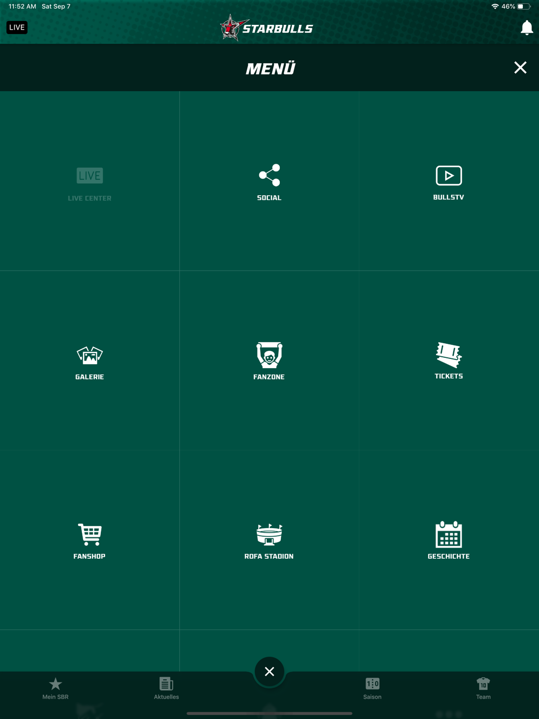
Task: Tap the battery status indicator
Action: 524,6
